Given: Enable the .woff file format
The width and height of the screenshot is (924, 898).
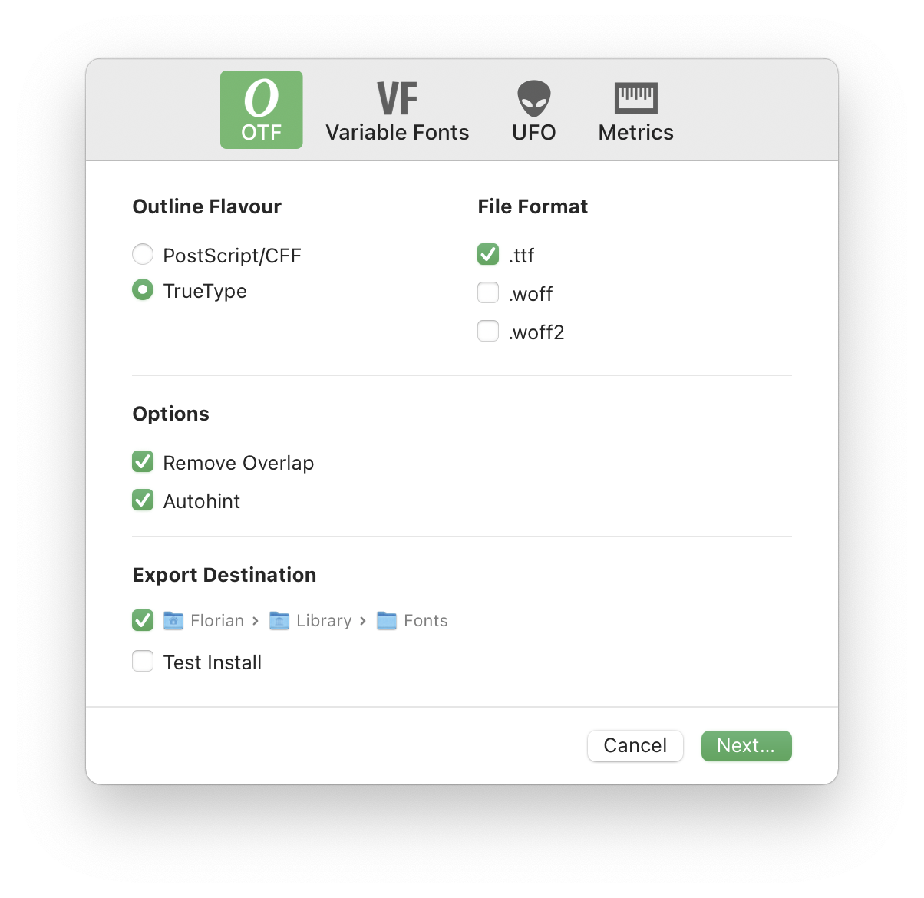Looking at the screenshot, I should (488, 292).
